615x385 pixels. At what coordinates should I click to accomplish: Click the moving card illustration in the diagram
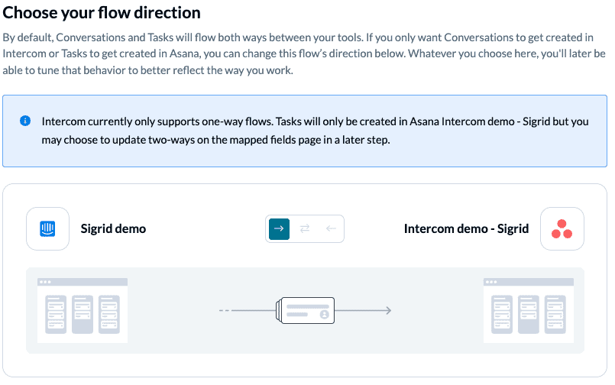(x=305, y=310)
